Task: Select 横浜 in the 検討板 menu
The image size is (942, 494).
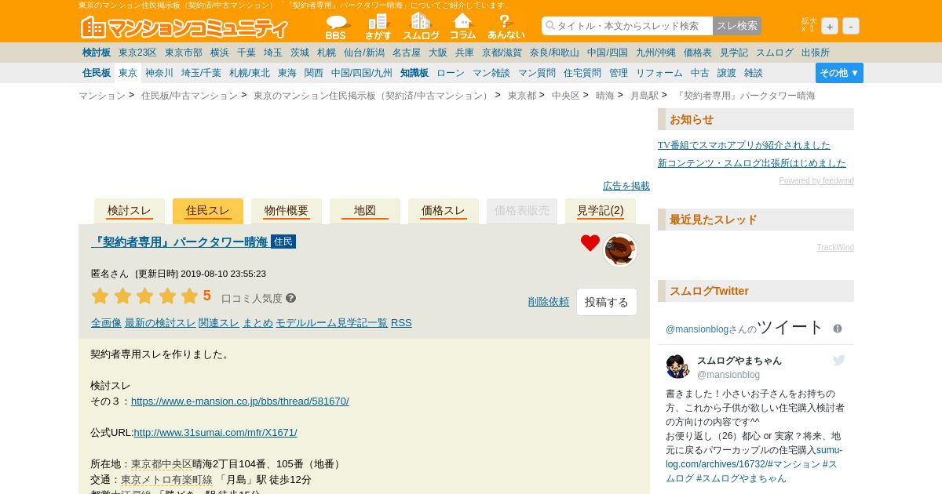Action: [220, 53]
